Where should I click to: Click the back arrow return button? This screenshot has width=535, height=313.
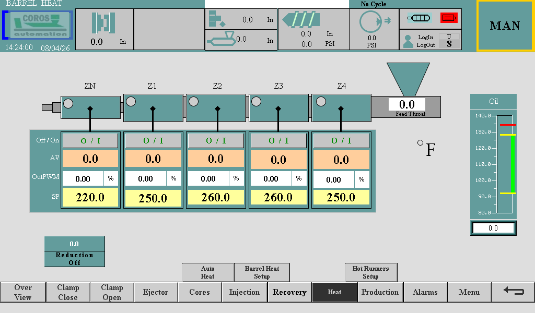(513, 292)
